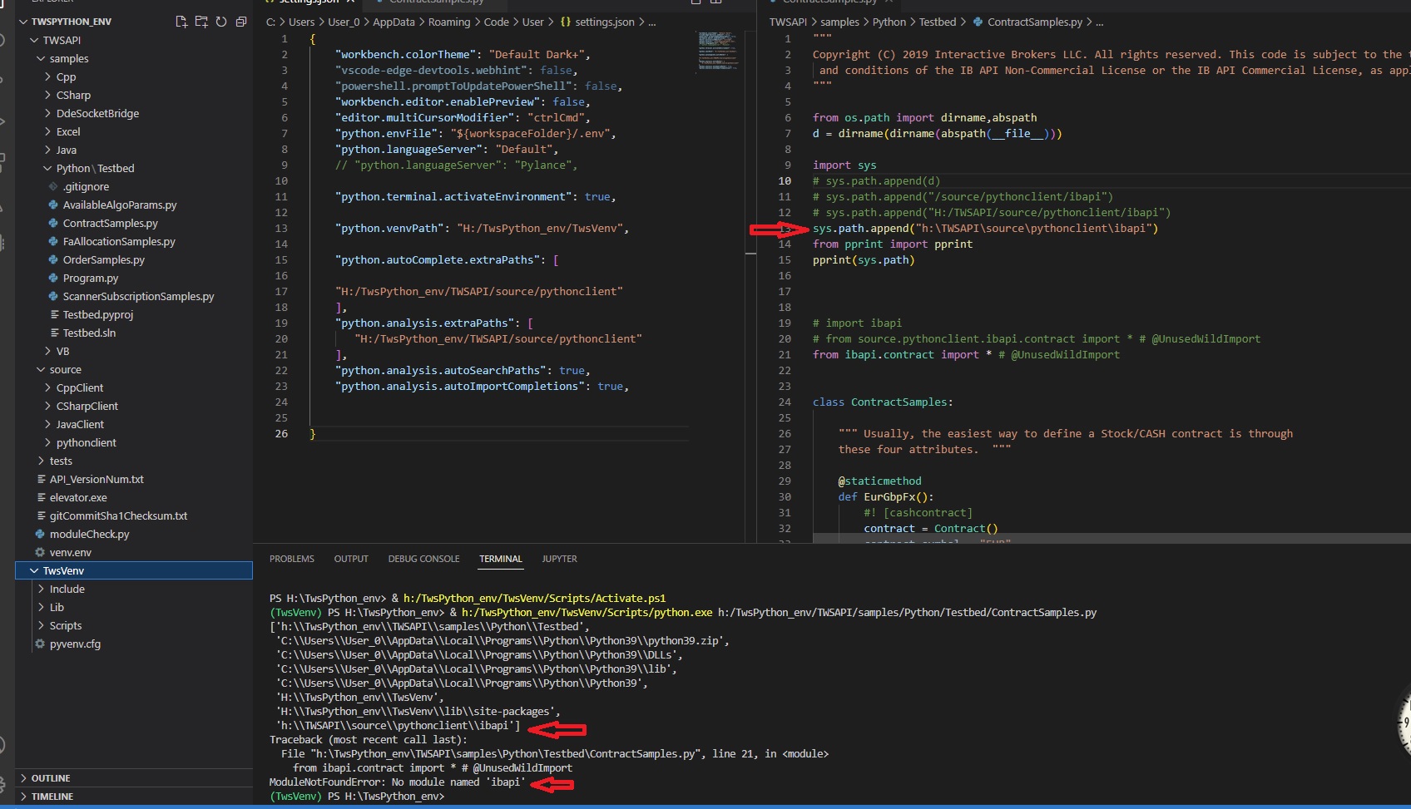Refresh the explorer tree

[x=221, y=22]
